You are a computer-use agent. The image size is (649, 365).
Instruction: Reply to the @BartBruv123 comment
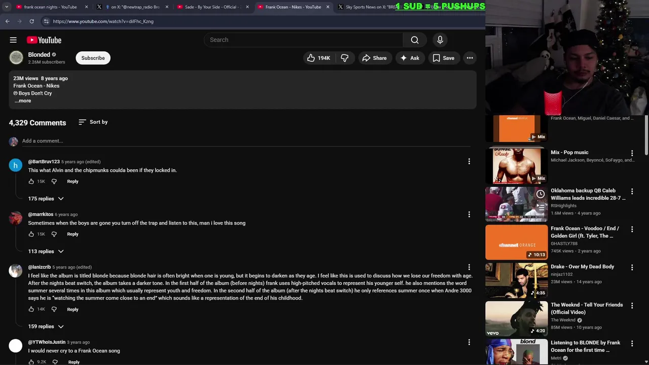(73, 181)
